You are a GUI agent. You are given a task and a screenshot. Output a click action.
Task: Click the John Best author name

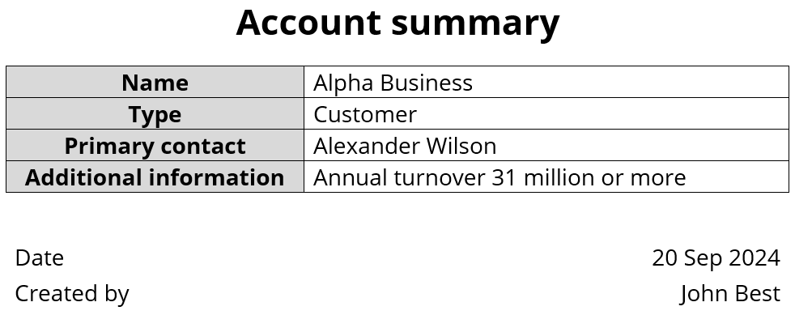point(730,293)
